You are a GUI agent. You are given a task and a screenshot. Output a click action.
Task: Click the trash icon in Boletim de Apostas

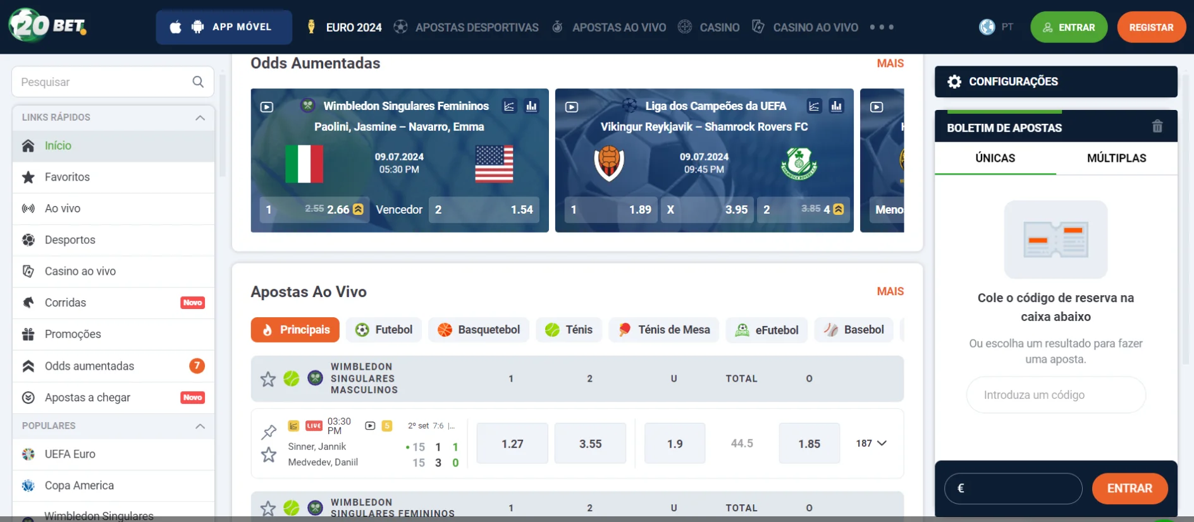coord(1157,126)
